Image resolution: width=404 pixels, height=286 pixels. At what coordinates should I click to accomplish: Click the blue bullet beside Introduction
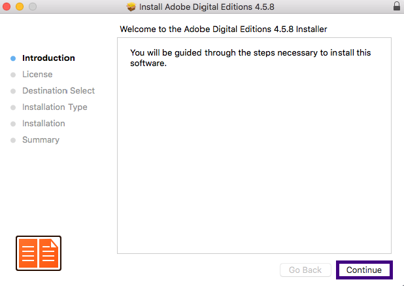point(13,58)
